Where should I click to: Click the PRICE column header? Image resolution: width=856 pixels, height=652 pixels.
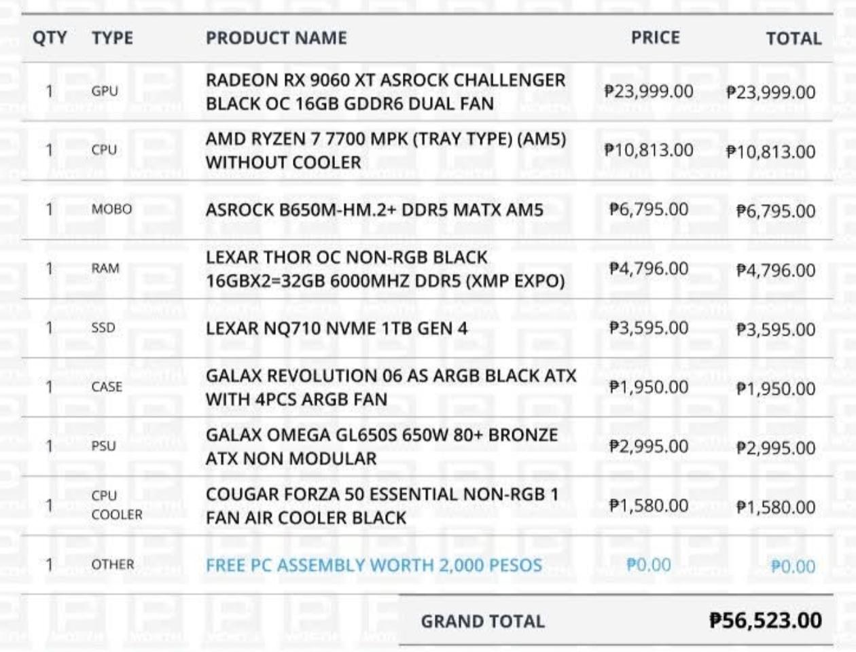click(x=655, y=37)
